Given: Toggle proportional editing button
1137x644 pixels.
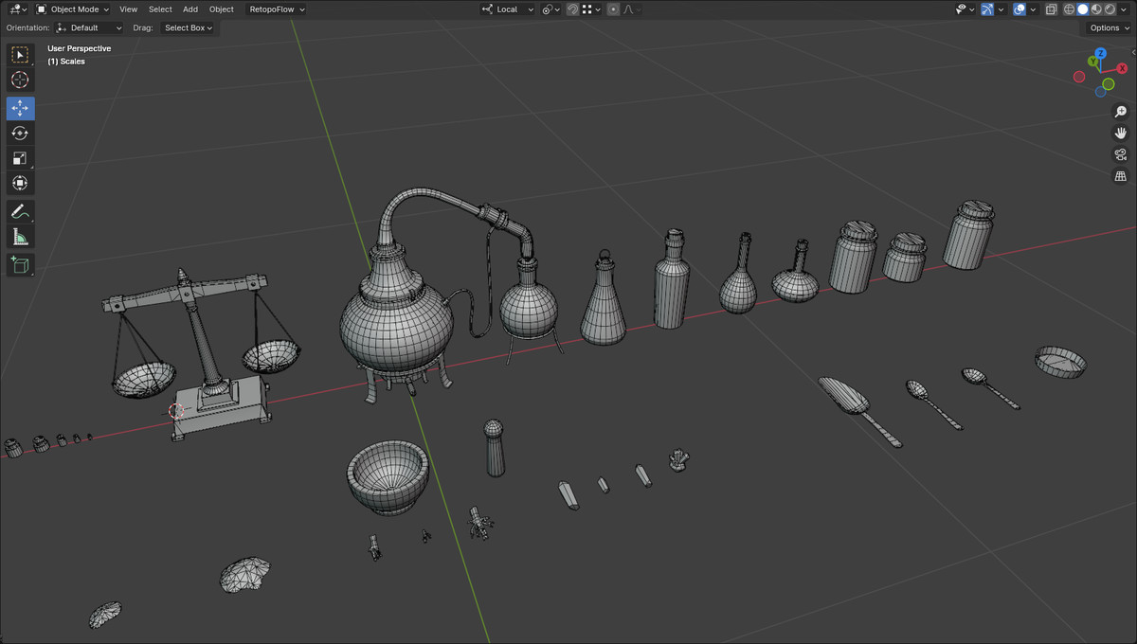Looking at the screenshot, I should [x=613, y=9].
